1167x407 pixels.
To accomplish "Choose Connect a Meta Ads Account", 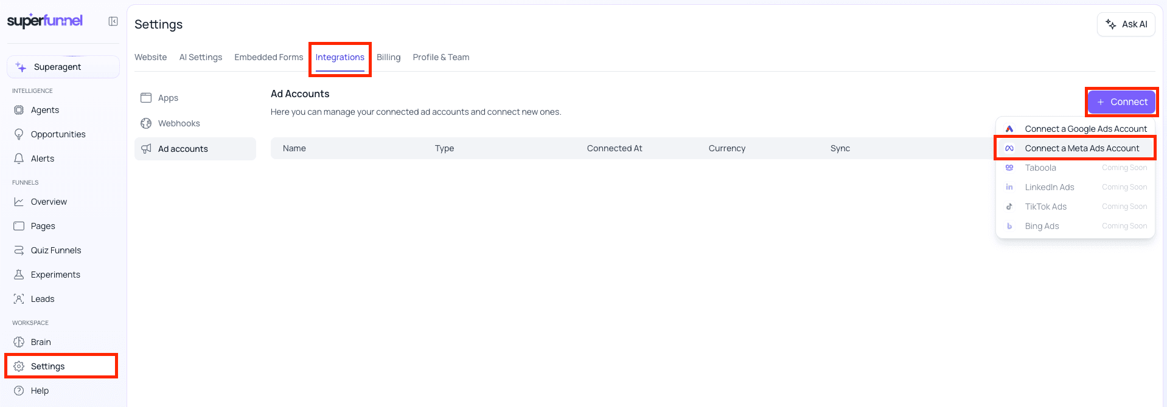I will click(1075, 148).
